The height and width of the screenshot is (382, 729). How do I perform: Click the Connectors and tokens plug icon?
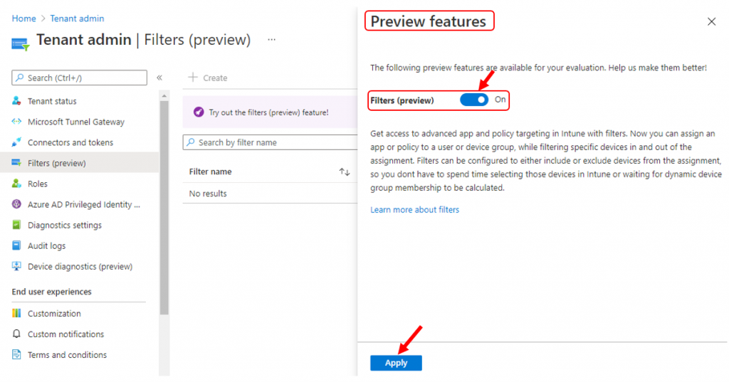(x=16, y=142)
